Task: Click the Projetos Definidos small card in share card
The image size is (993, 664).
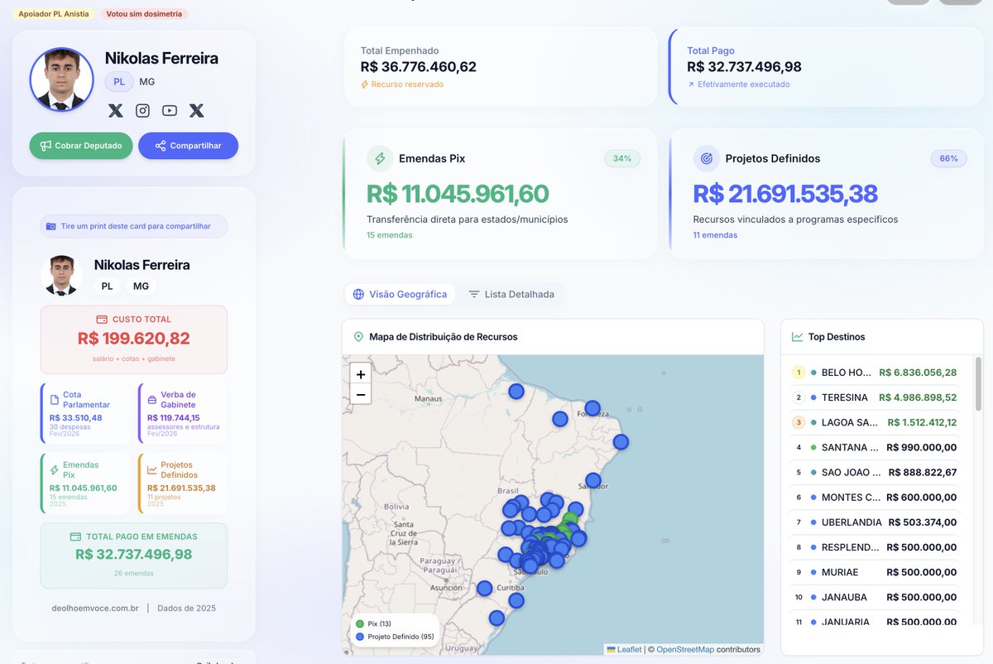Action: tap(183, 484)
